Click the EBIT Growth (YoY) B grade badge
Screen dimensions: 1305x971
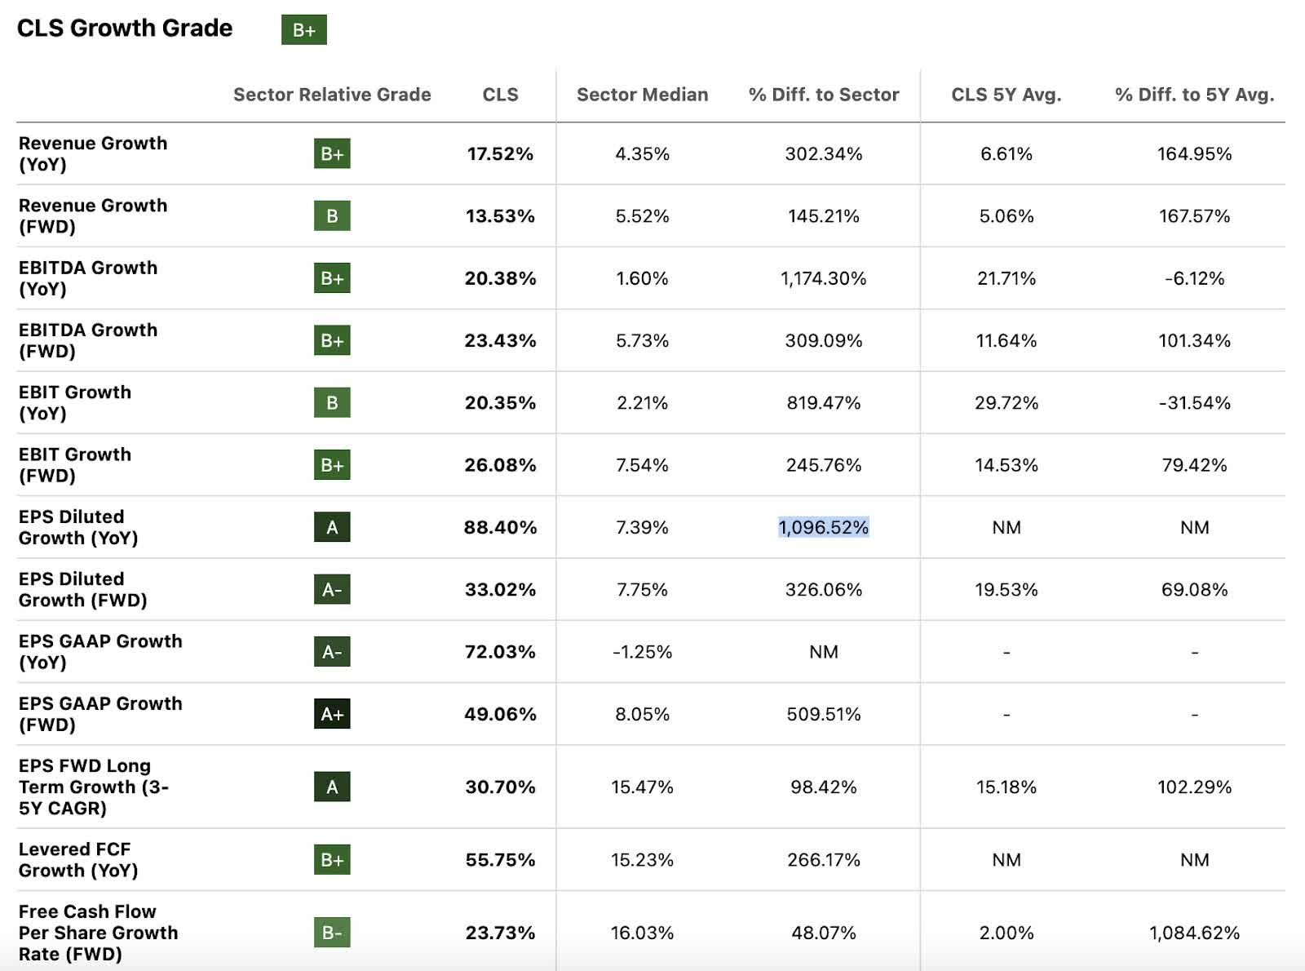(332, 402)
